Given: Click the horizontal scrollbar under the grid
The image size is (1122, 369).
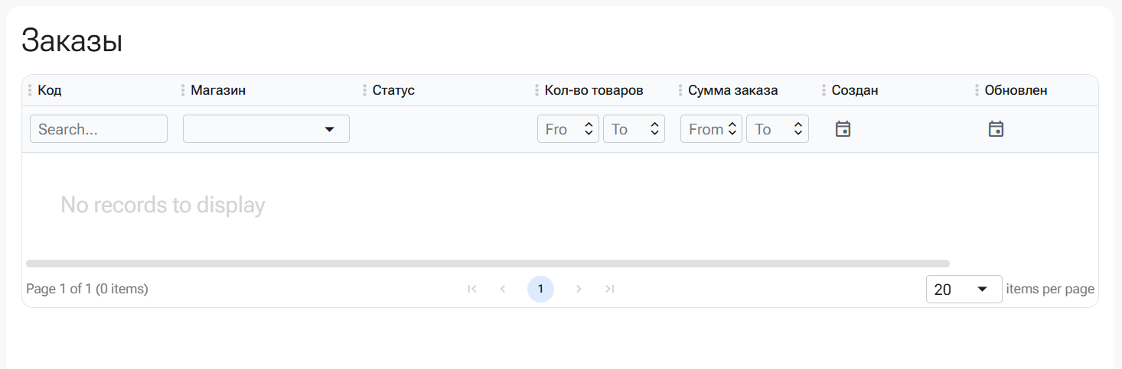Looking at the screenshot, I should coord(487,264).
